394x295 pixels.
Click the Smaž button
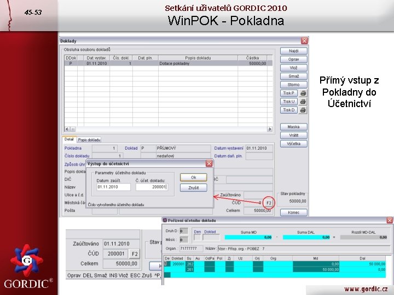coord(293,76)
